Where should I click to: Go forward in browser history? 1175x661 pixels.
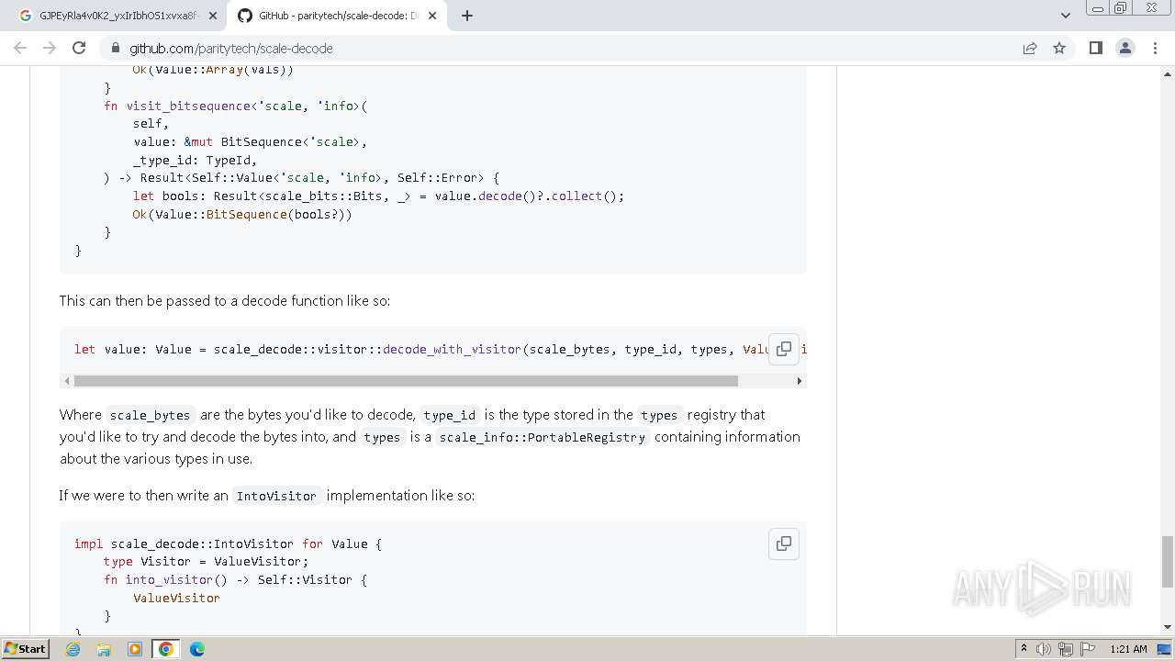50,48
